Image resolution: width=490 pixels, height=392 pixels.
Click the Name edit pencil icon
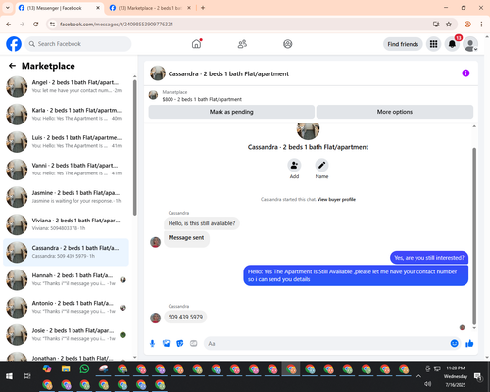321,165
